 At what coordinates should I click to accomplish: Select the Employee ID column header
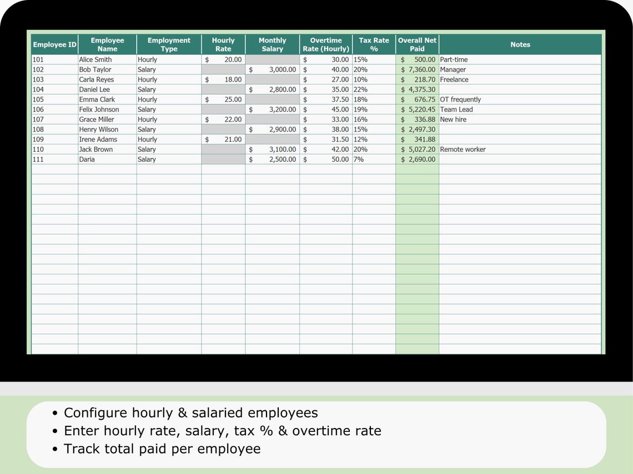(x=54, y=44)
